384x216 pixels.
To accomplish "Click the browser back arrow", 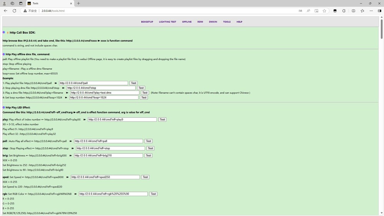I will click(x=5, y=11).
